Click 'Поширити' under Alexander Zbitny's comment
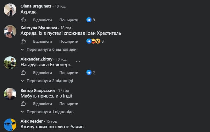This screenshot has height=132, width=210. [x=69, y=73]
